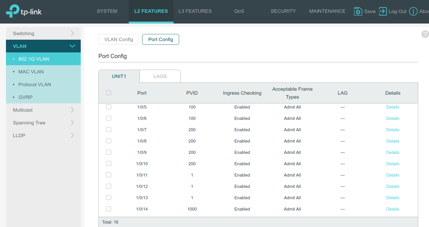This screenshot has height=227, width=429.
Task: Click Enabled in port 1/0/9 row
Action: 242,152
